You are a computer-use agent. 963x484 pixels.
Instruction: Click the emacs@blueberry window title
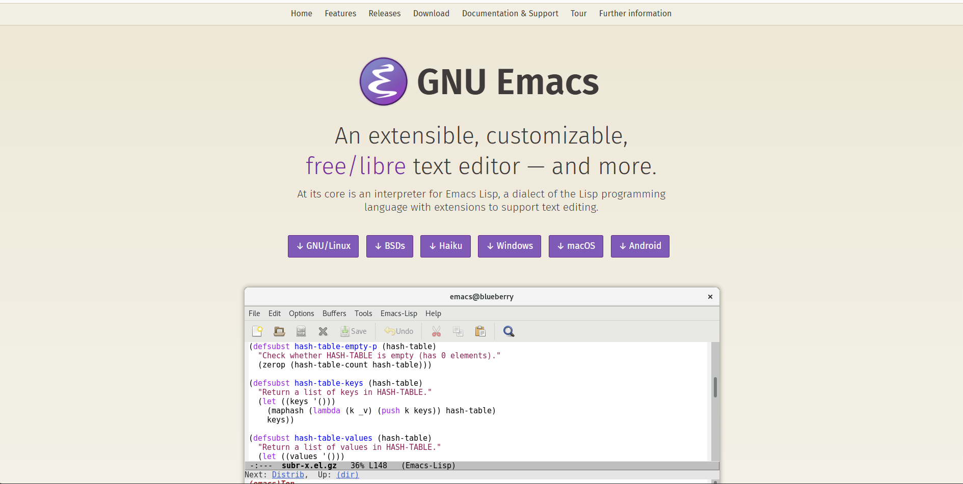pyautogui.click(x=481, y=297)
